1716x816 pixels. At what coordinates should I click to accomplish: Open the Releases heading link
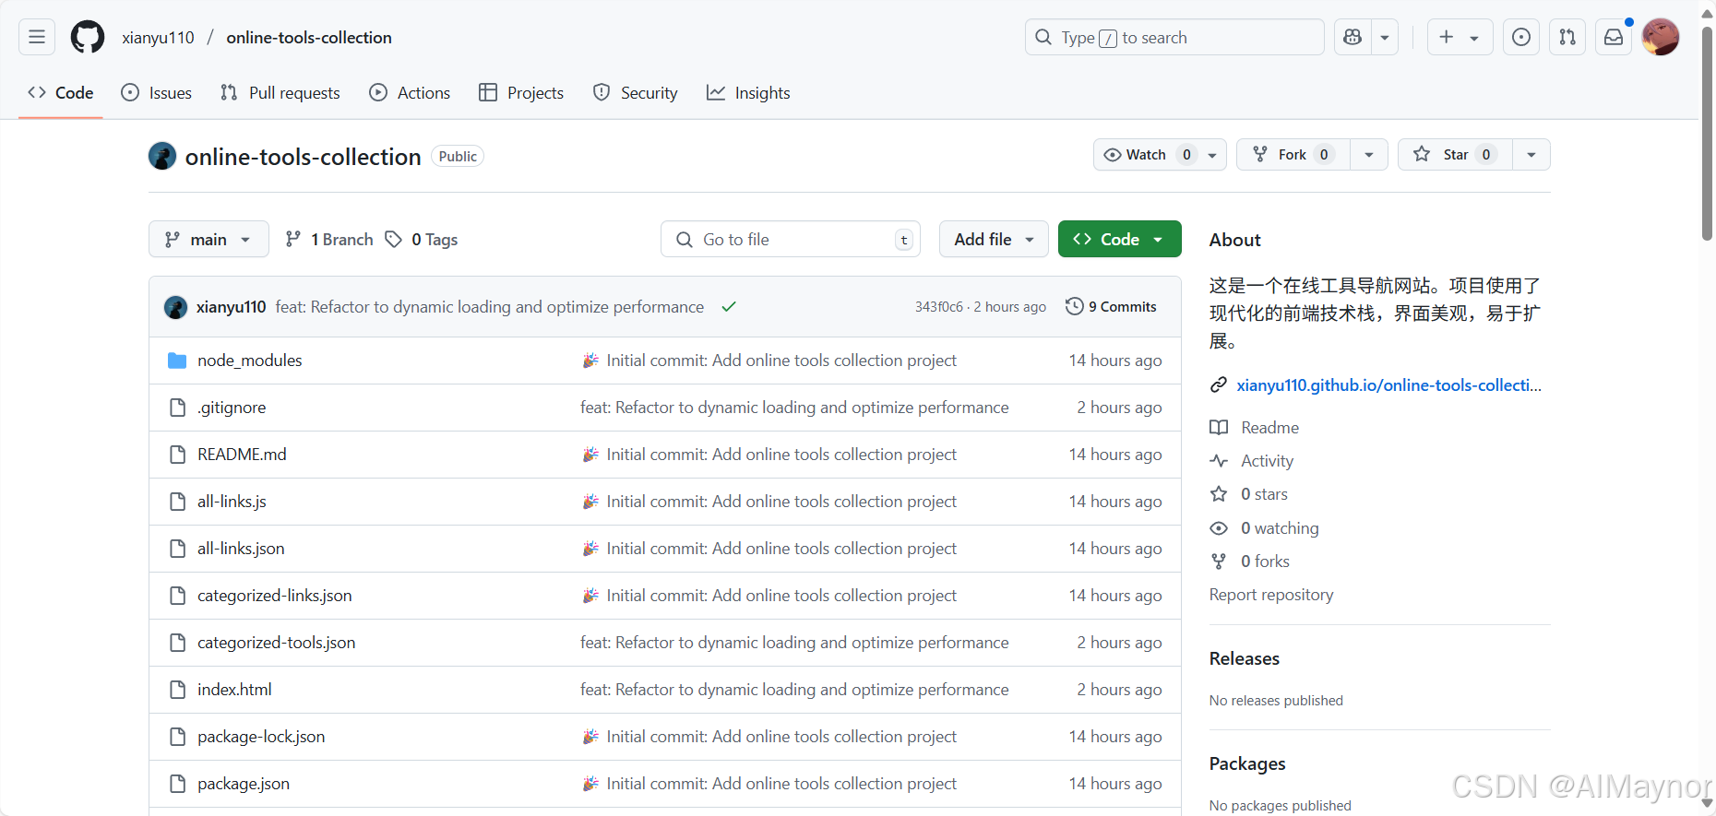click(1245, 658)
